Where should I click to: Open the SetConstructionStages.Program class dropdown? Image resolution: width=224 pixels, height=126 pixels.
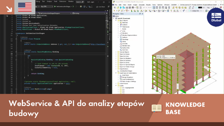(x=55, y=13)
